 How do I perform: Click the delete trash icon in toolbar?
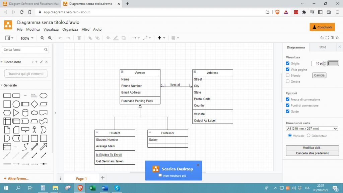(x=79, y=38)
